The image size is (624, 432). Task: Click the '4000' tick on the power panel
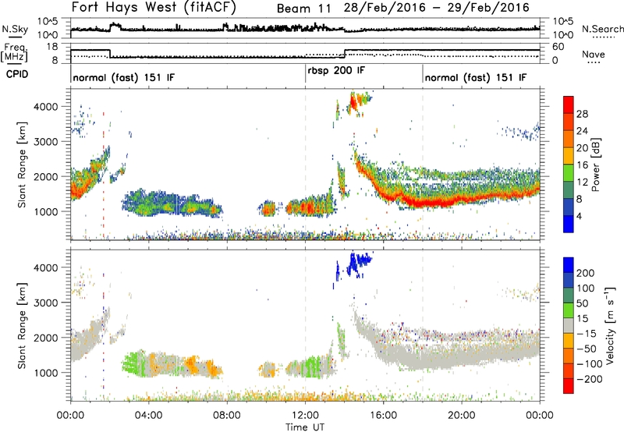pos(45,107)
